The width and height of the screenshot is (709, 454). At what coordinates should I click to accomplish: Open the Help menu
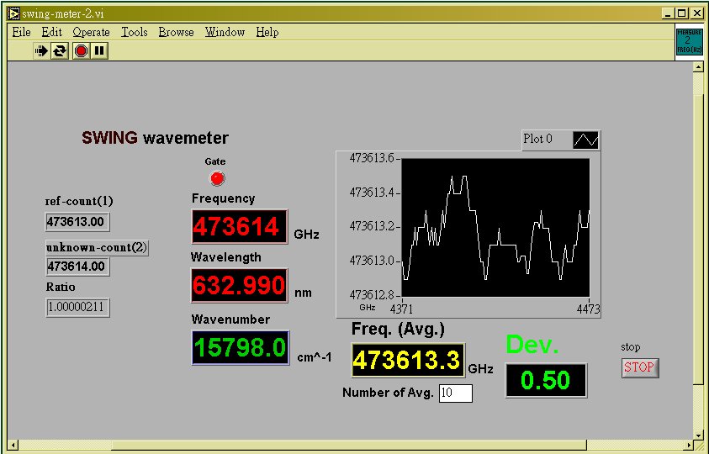pos(267,32)
